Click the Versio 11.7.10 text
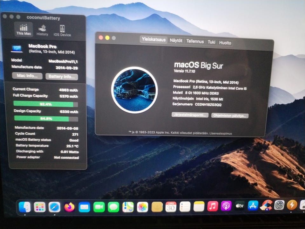305x229 pixels. pos(184,71)
